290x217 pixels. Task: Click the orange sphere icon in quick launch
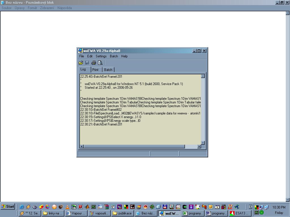click(54, 207)
